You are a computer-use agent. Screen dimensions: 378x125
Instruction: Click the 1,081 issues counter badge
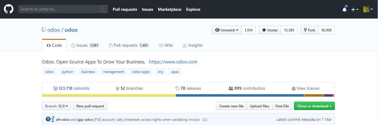tap(94, 45)
